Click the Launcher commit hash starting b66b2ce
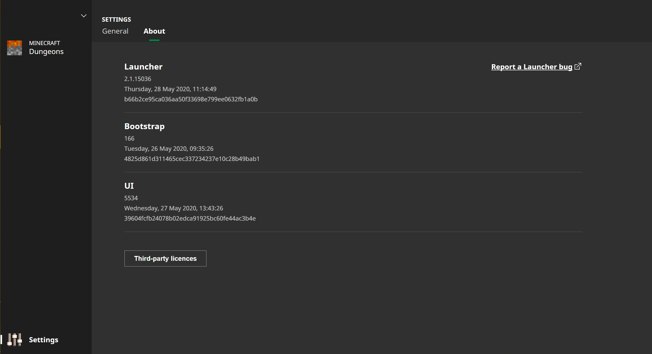 [x=191, y=99]
